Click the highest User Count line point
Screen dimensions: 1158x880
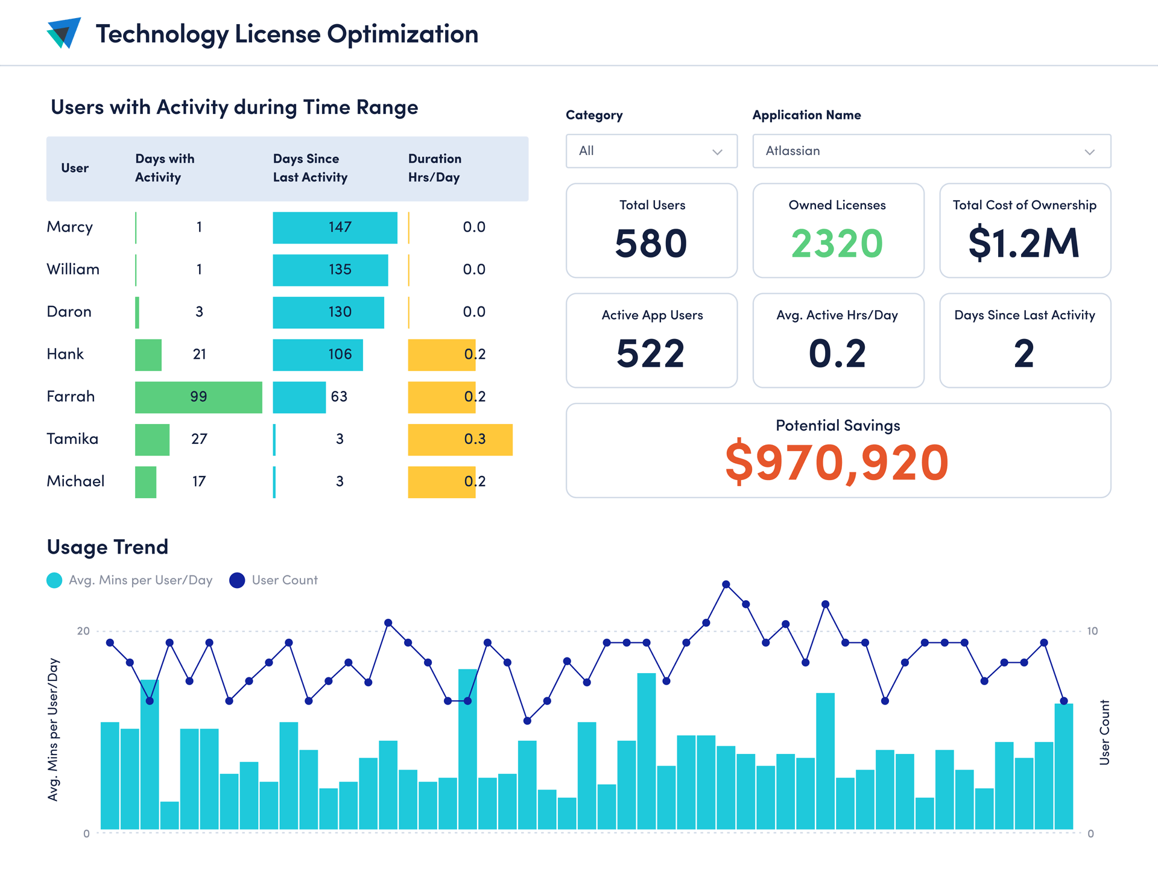(x=726, y=584)
